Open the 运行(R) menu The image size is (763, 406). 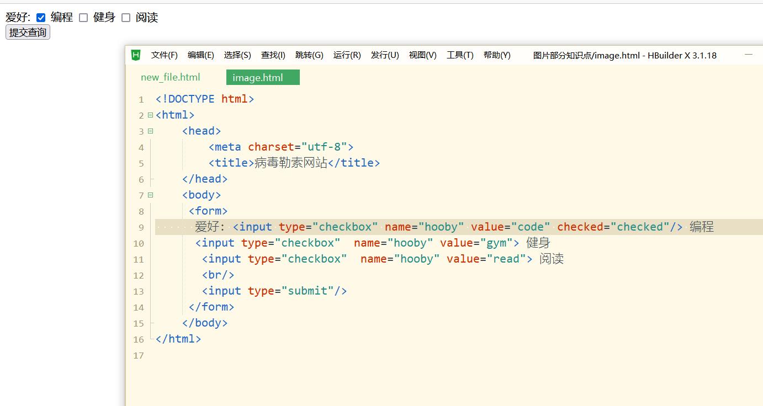pos(347,55)
